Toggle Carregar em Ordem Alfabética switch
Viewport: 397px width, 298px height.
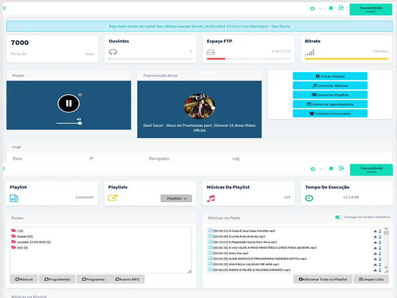tap(339, 217)
